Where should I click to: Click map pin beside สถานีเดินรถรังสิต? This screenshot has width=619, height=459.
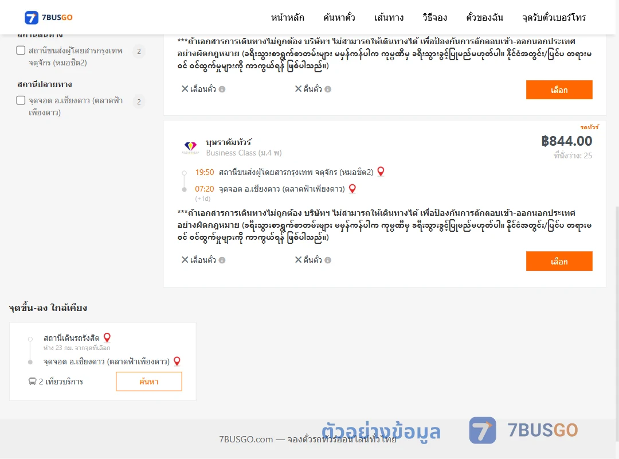[107, 337]
